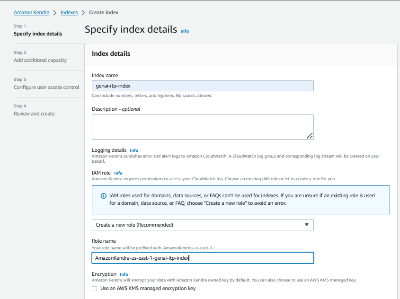Enable Use an AWS KMS managed encryption key

coord(95,289)
